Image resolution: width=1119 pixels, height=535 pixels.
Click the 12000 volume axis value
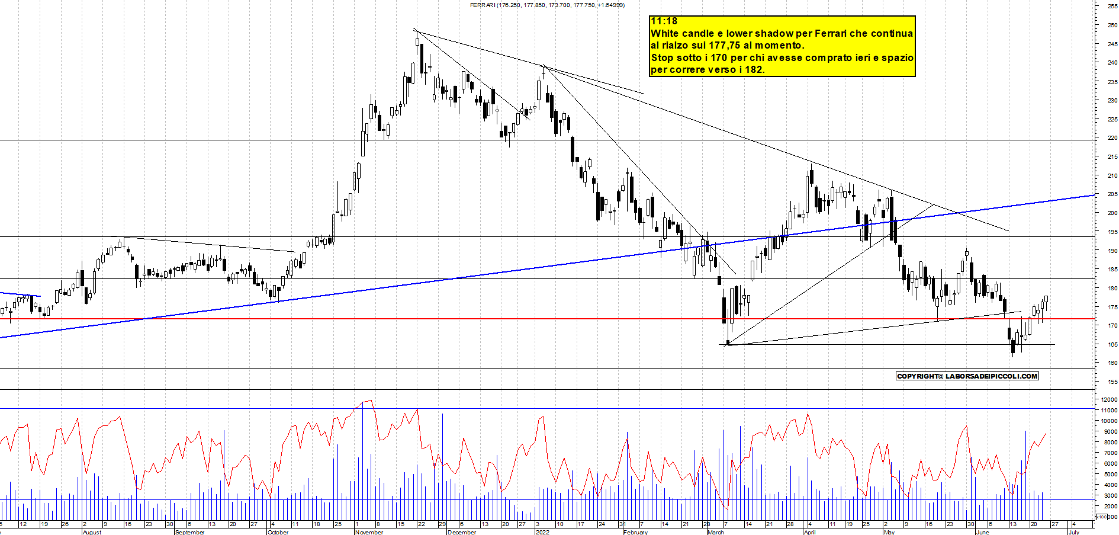(x=1109, y=399)
